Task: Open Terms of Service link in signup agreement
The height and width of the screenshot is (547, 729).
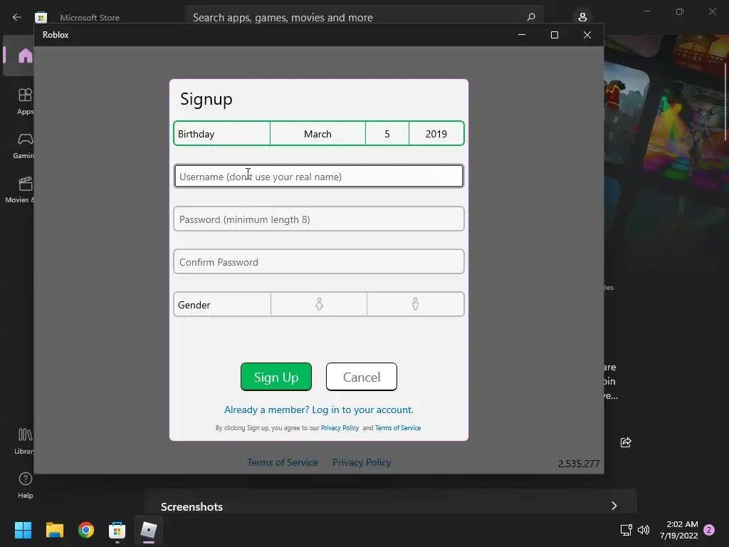Action: [x=398, y=428]
